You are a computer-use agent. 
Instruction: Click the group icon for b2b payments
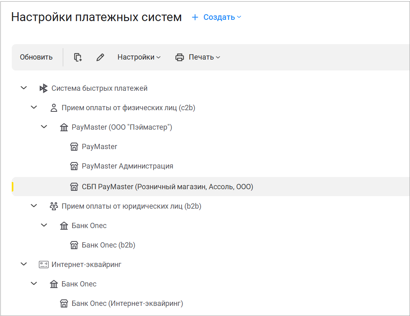(53, 206)
